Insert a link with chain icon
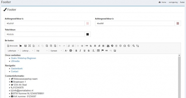Viewport: 186px width, 98px height. 107,51
